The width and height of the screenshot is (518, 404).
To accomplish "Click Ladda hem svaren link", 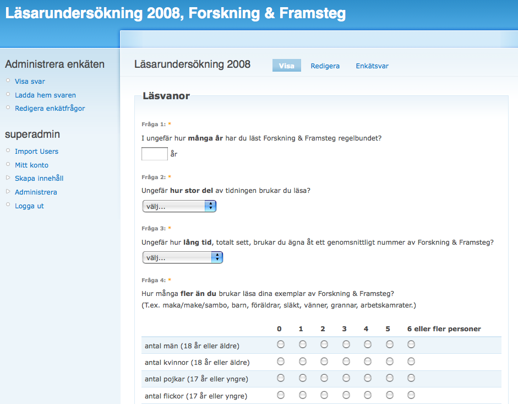I will [x=45, y=95].
